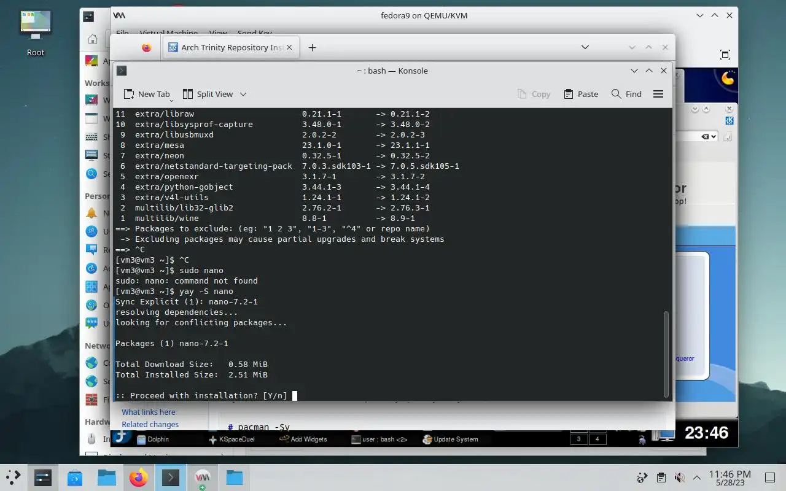
Task: Click the moon icon in guest window
Action: (x=728, y=78)
